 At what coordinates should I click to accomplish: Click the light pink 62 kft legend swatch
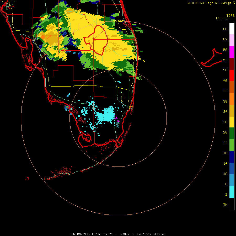[232, 40]
